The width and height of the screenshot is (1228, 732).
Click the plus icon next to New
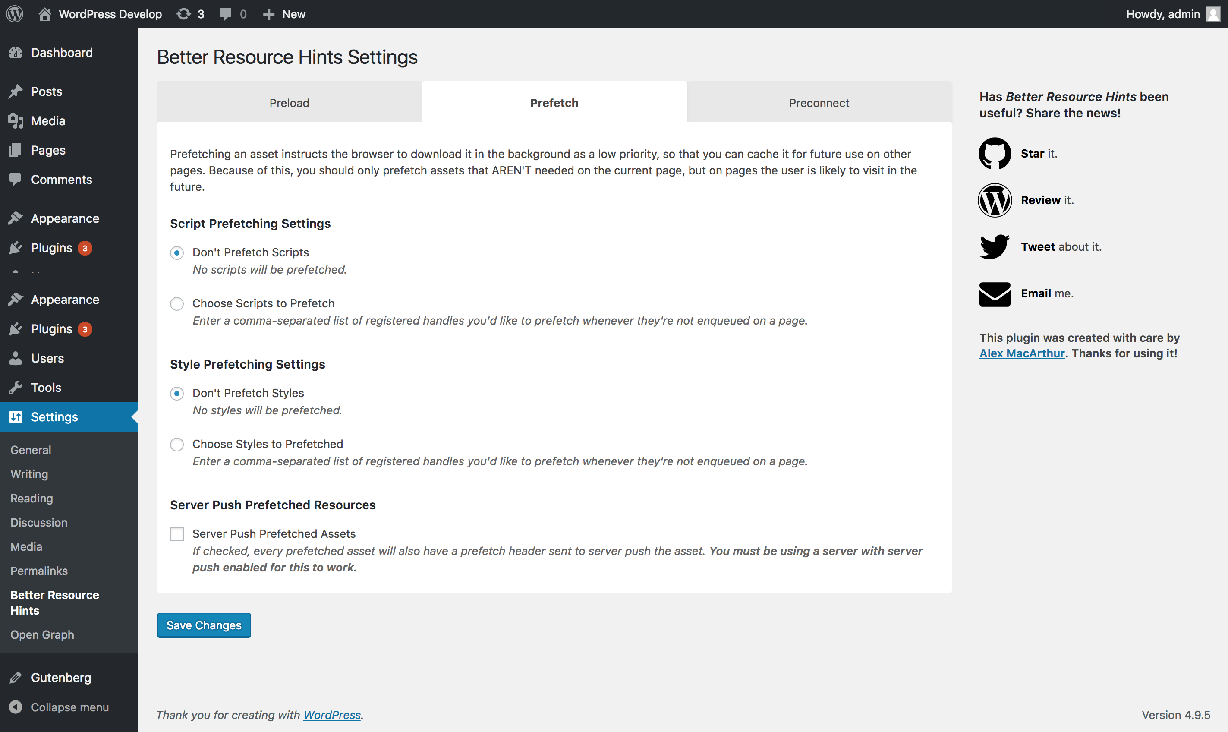(x=269, y=14)
